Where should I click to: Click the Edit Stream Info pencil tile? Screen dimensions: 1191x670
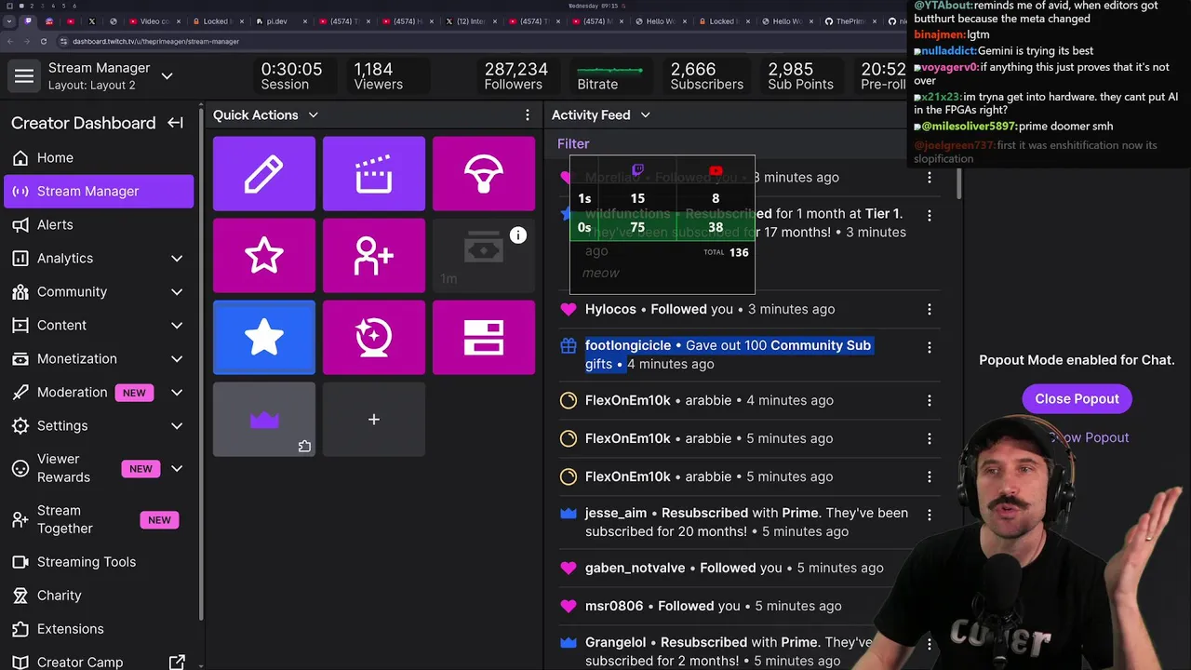[x=264, y=174]
